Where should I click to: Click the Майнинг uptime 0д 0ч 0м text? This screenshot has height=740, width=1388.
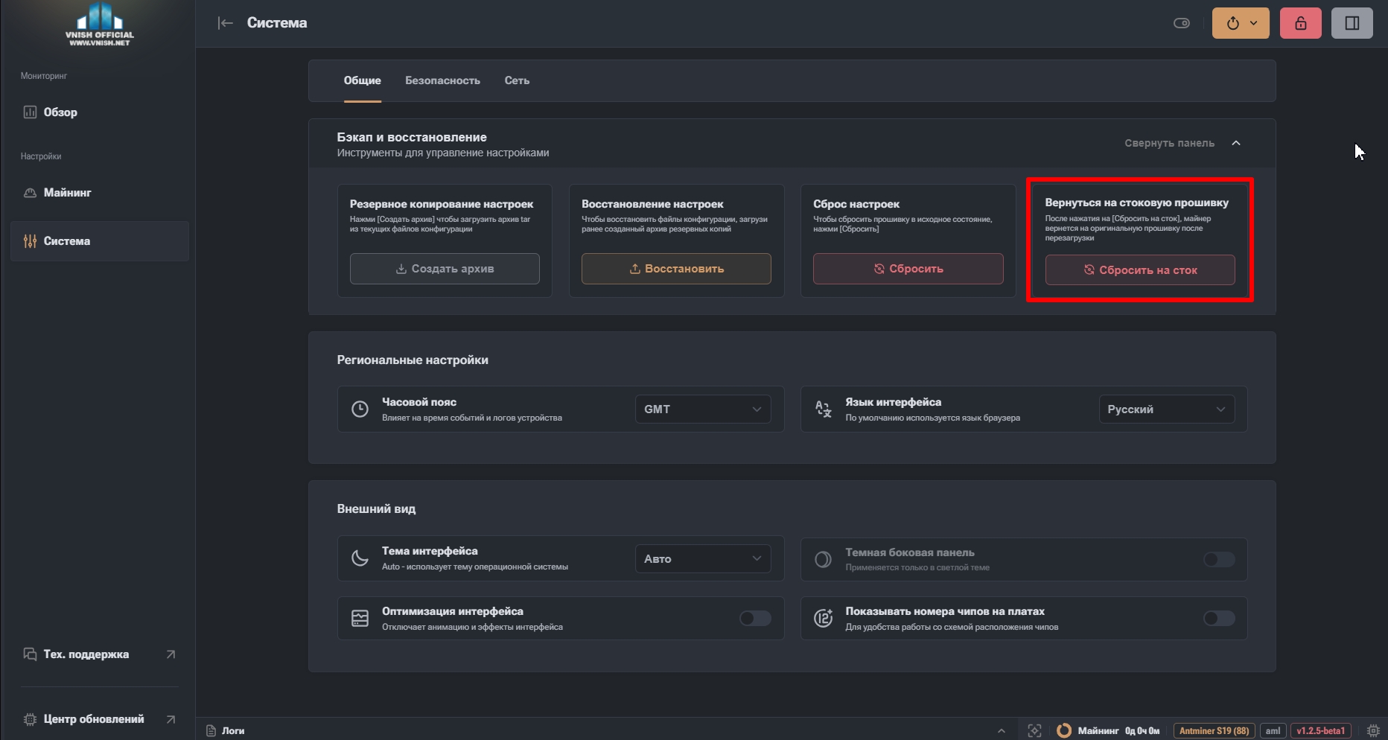pos(1142,731)
